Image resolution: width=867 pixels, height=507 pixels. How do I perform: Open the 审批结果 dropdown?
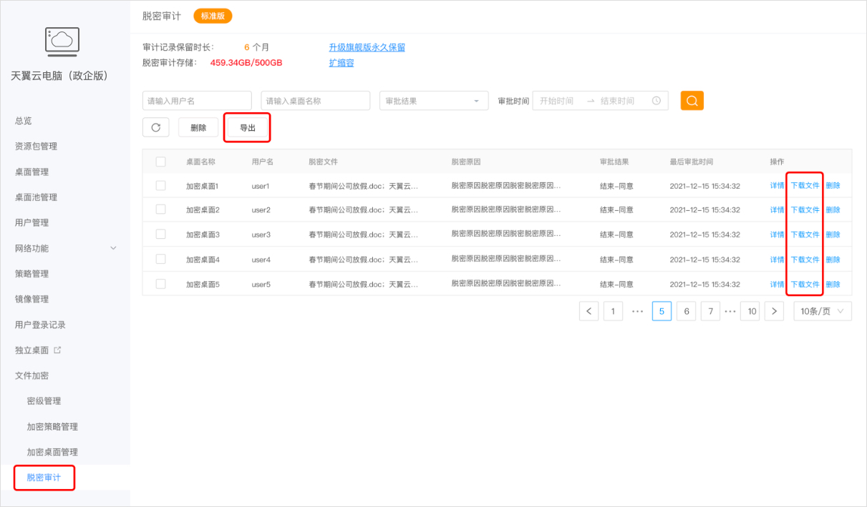(433, 100)
